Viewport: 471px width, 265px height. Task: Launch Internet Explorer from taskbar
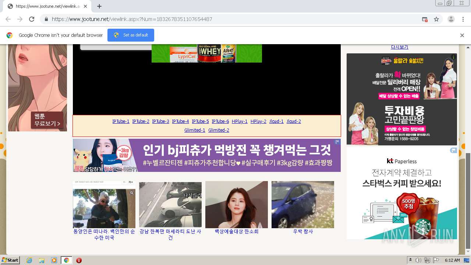tap(29, 260)
